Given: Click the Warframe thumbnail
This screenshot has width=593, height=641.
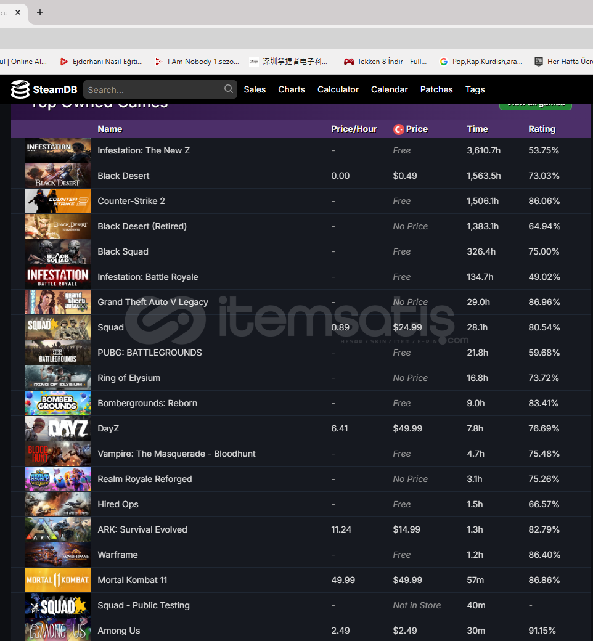Looking at the screenshot, I should [58, 555].
